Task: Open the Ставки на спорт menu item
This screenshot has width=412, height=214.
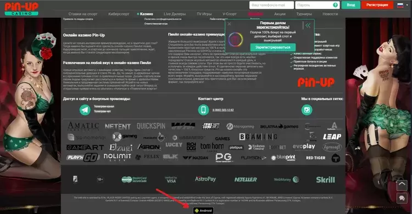Action: pos(83,14)
